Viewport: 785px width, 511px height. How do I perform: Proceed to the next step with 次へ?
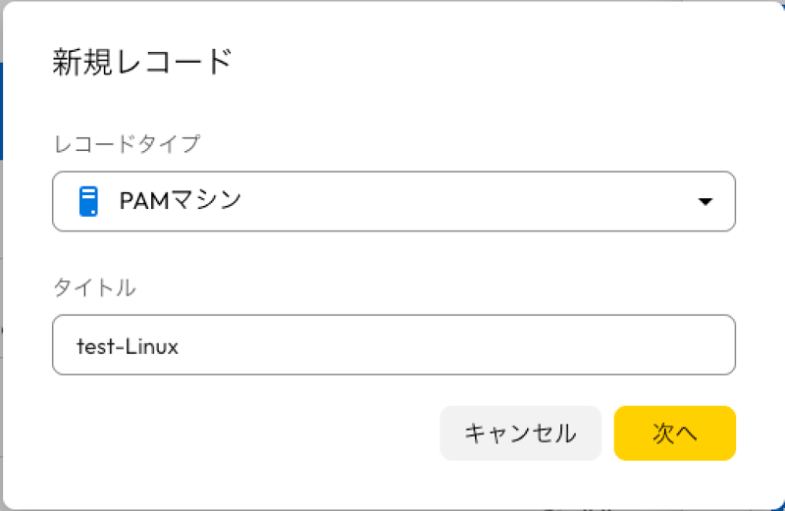coord(674,434)
